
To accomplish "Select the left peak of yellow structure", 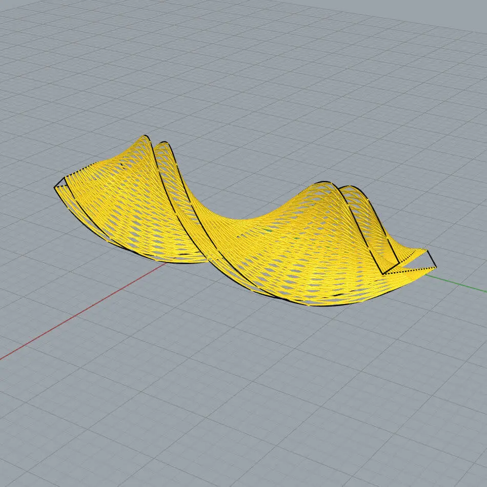I will tap(145, 137).
